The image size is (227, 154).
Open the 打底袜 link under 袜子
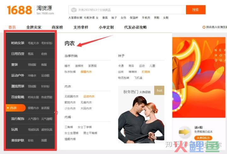click(146, 72)
